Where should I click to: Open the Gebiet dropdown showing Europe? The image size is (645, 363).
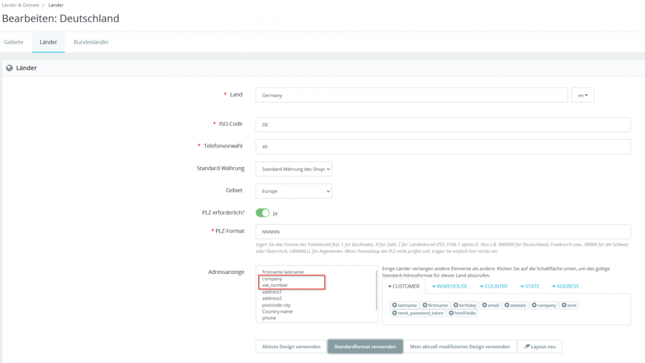coord(293,191)
